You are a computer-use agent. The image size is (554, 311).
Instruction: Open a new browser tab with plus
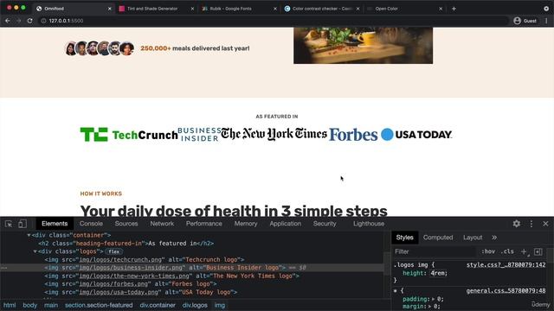coord(454,9)
